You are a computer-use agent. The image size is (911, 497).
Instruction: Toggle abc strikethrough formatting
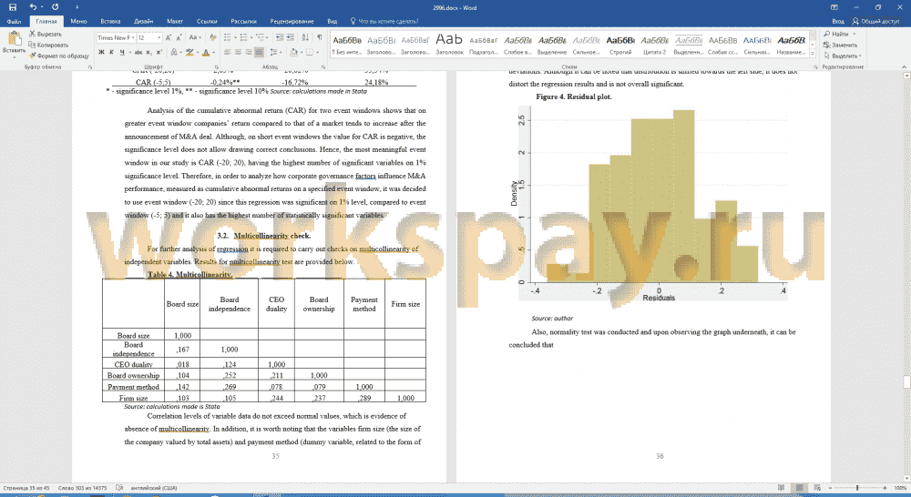(138, 52)
